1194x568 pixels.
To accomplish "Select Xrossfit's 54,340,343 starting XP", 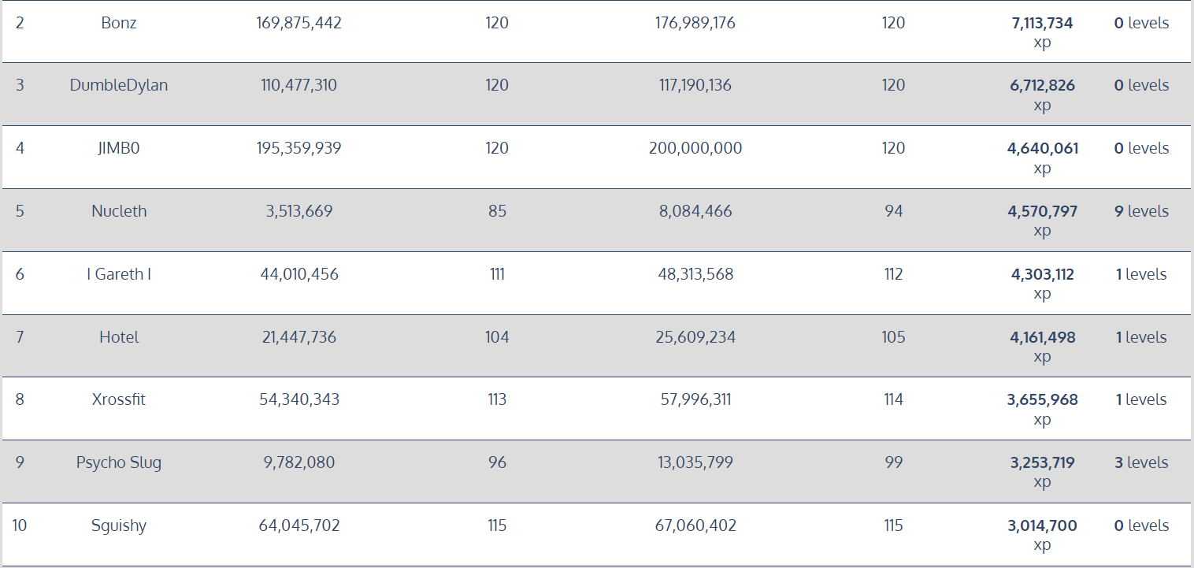I will coord(299,399).
